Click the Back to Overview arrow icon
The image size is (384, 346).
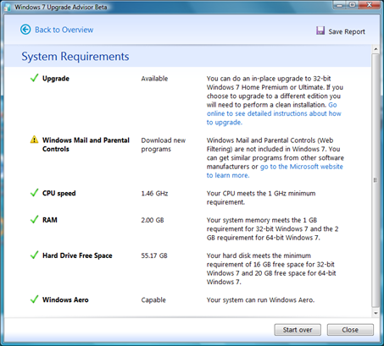[25, 30]
